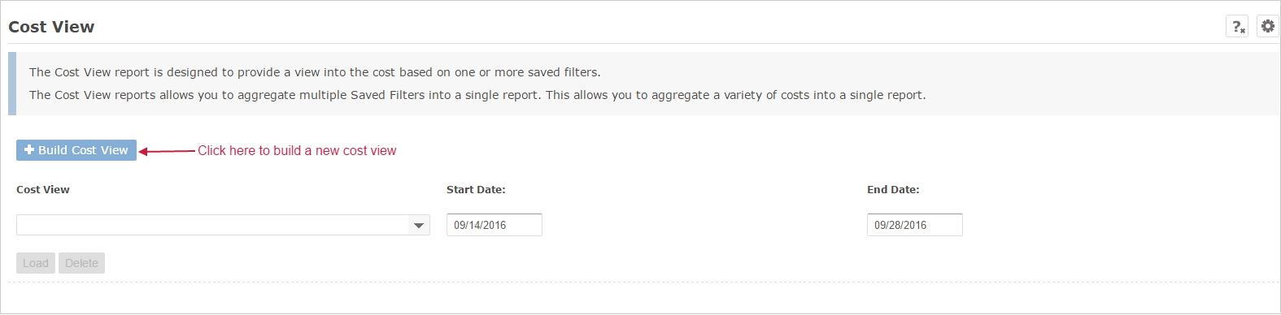Click the dashed divider below Load button
This screenshot has width=1281, height=315.
click(643, 283)
